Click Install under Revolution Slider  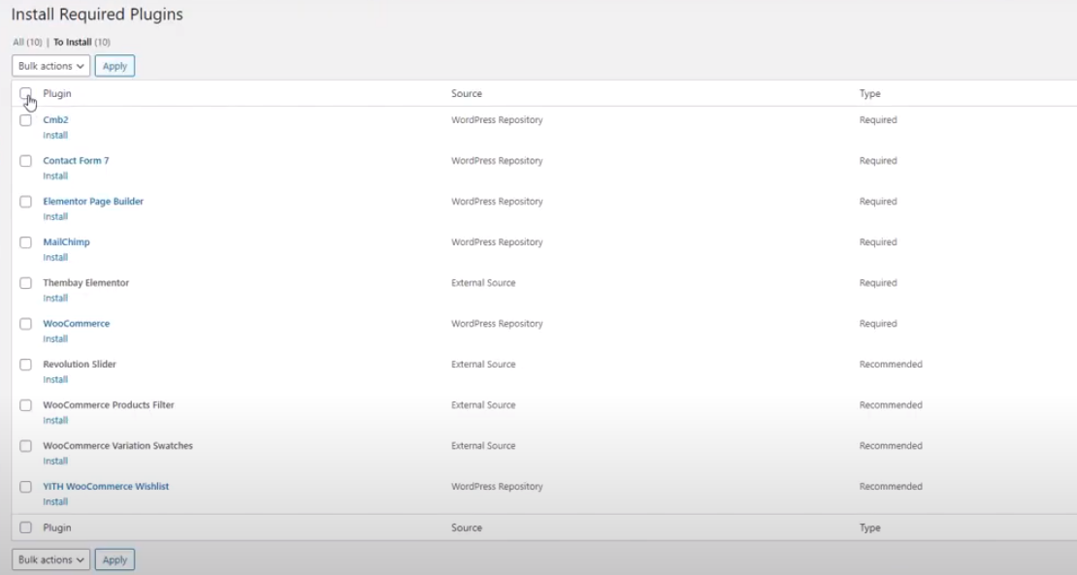click(x=55, y=379)
